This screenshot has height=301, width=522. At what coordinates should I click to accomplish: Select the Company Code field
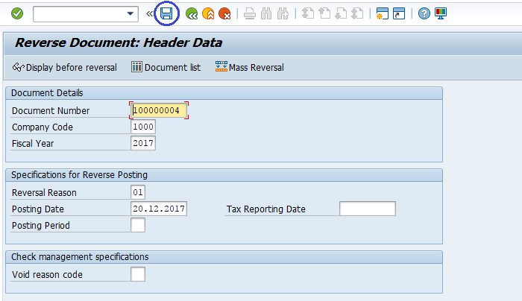(x=142, y=127)
